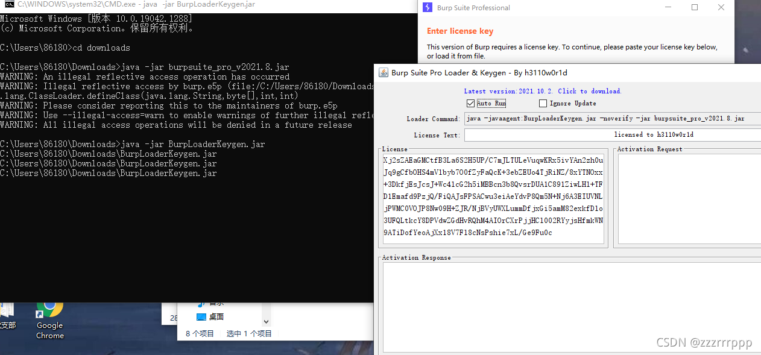
Task: Click '选中 1 个项目' in Explorer status bar
Action: tap(249, 333)
